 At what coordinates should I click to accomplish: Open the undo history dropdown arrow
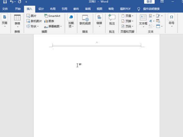[15, 2]
